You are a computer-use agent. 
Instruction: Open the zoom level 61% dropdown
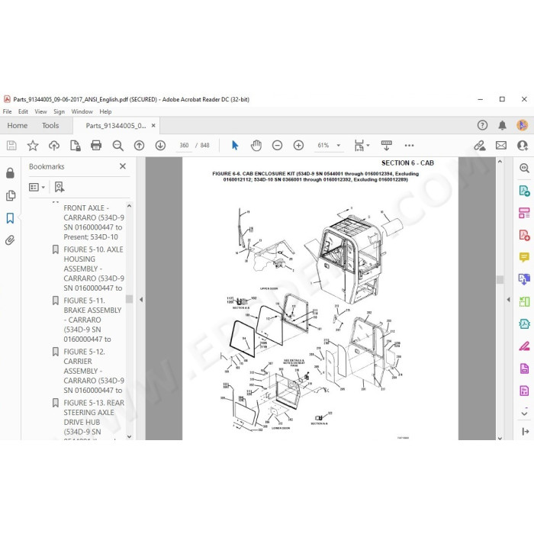[329, 146]
